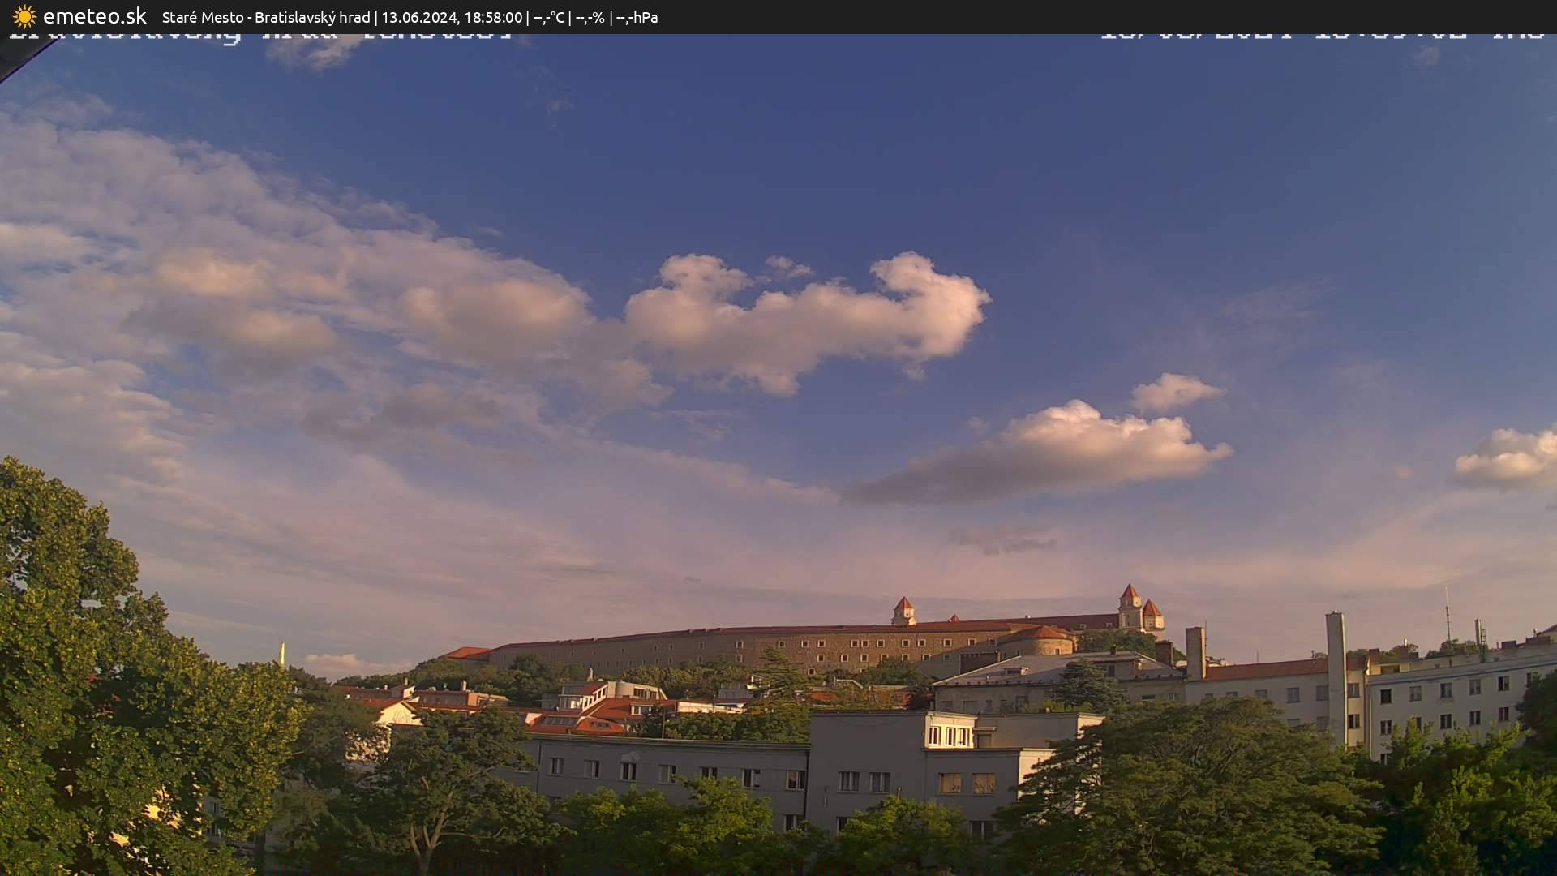Click the castle towers in the photo
Image resolution: width=1557 pixels, height=876 pixels.
1131,604
